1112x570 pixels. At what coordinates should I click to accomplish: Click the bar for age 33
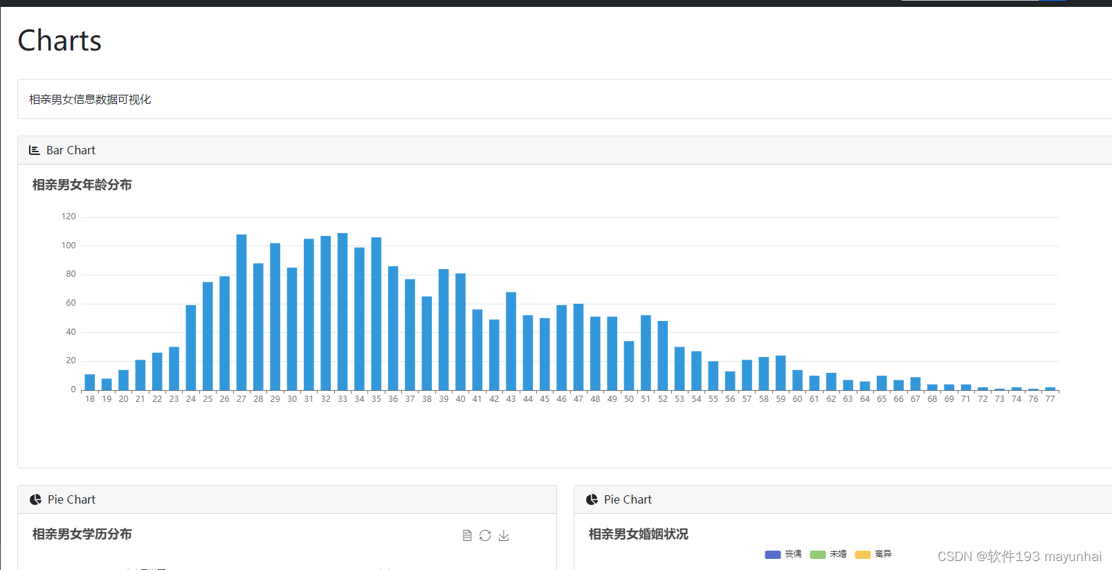[343, 311]
